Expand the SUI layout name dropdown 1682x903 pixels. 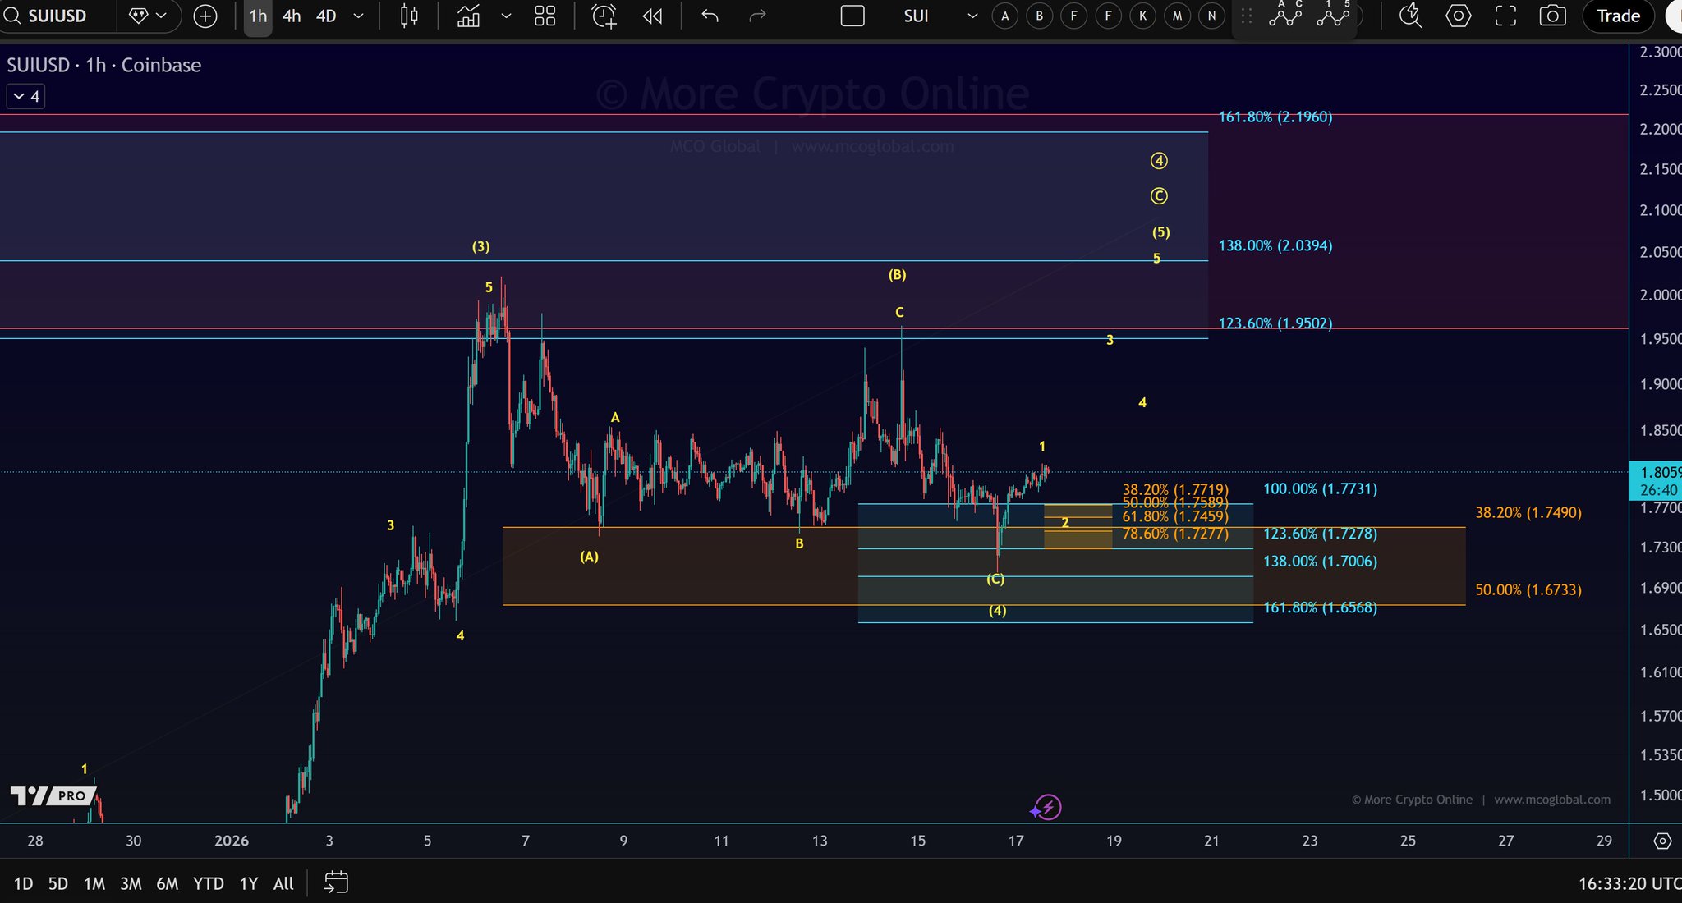[x=972, y=16]
